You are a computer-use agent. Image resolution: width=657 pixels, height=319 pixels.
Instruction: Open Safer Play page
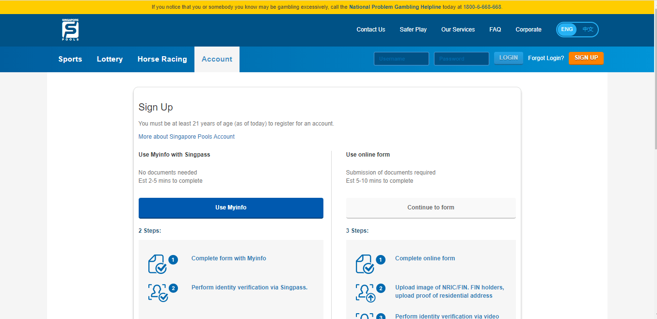pyautogui.click(x=413, y=30)
